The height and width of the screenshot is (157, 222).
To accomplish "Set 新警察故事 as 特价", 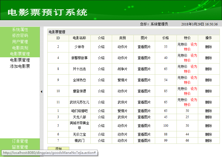I will tap(190, 58).
